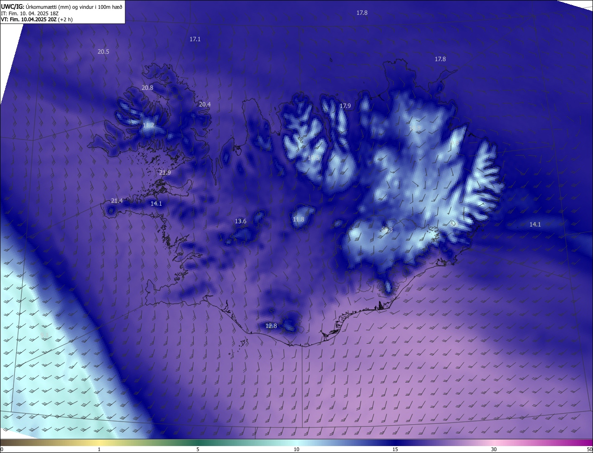Click the 11.8 value label
Screen dimensions: 593x453
298,220
